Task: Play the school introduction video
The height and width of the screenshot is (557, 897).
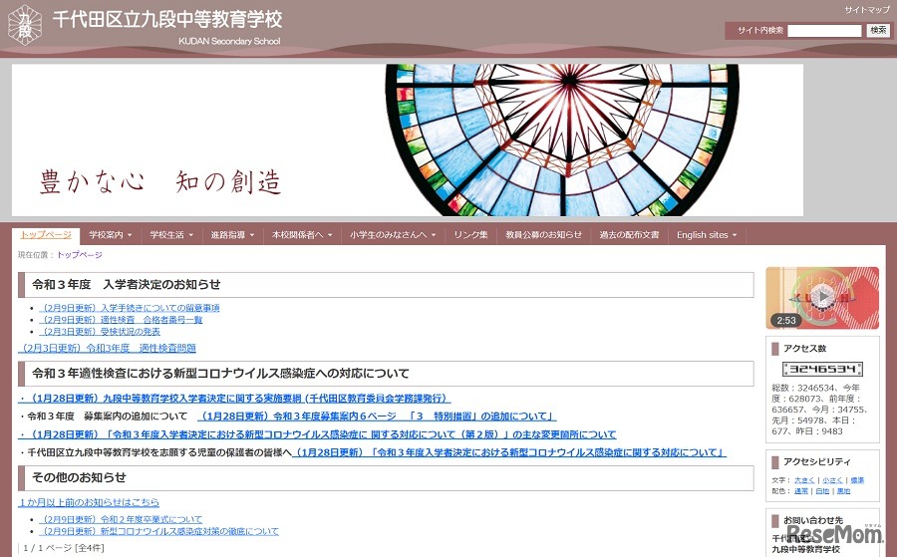Action: [822, 298]
